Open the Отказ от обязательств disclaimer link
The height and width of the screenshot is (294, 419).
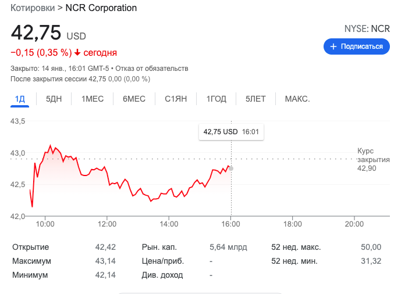coord(151,69)
